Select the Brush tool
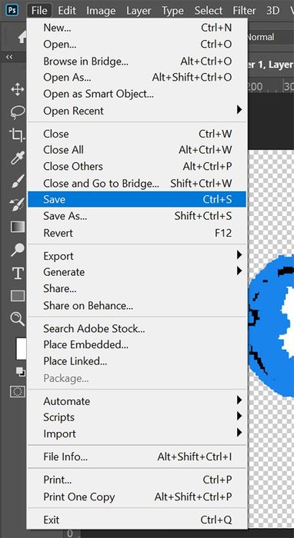 click(18, 181)
